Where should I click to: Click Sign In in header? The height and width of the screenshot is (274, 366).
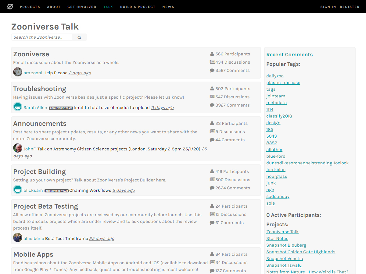tap(328, 7)
